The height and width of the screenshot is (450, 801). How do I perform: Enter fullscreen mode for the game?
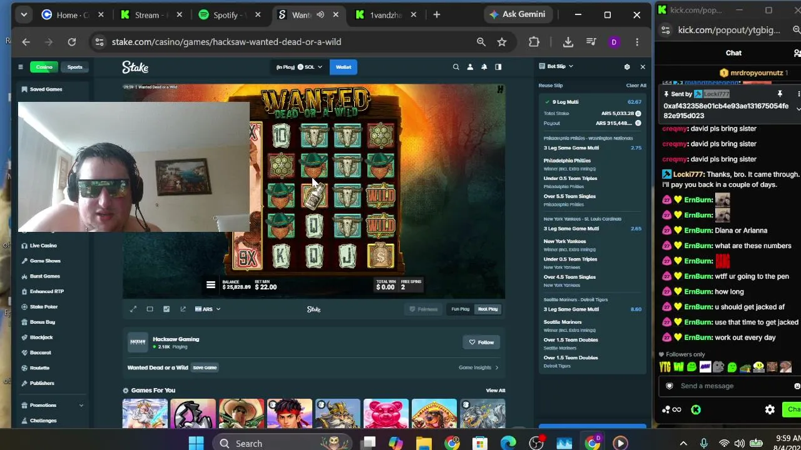point(133,309)
